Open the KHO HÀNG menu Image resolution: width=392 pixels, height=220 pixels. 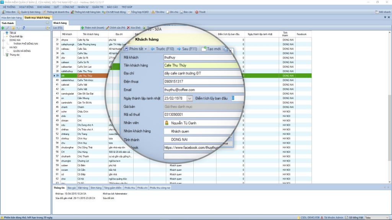click(44, 7)
